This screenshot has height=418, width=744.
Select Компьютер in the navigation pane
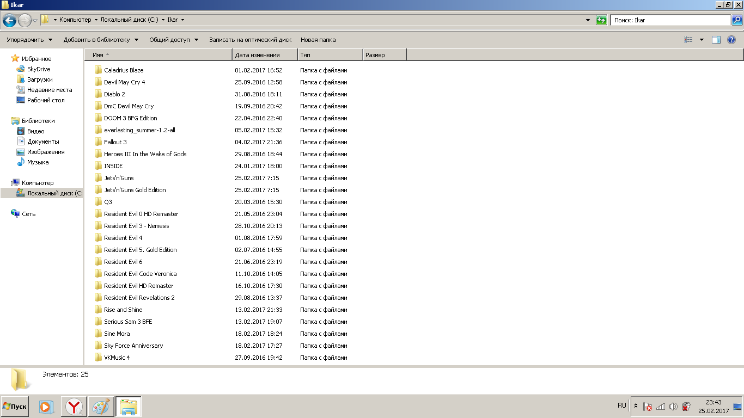pos(38,183)
